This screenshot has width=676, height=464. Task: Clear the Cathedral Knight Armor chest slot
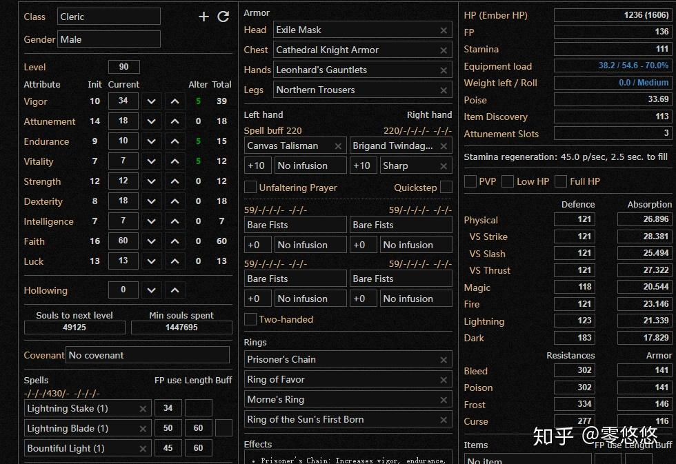(443, 50)
